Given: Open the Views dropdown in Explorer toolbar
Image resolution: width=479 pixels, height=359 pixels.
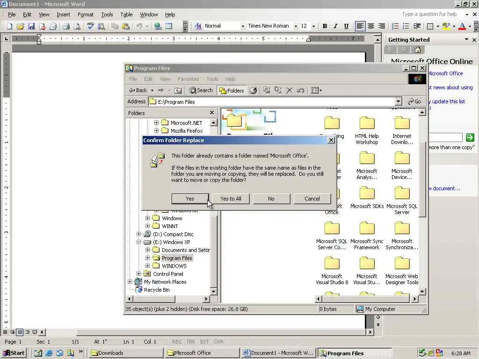Looking at the screenshot, I should pyautogui.click(x=316, y=90).
